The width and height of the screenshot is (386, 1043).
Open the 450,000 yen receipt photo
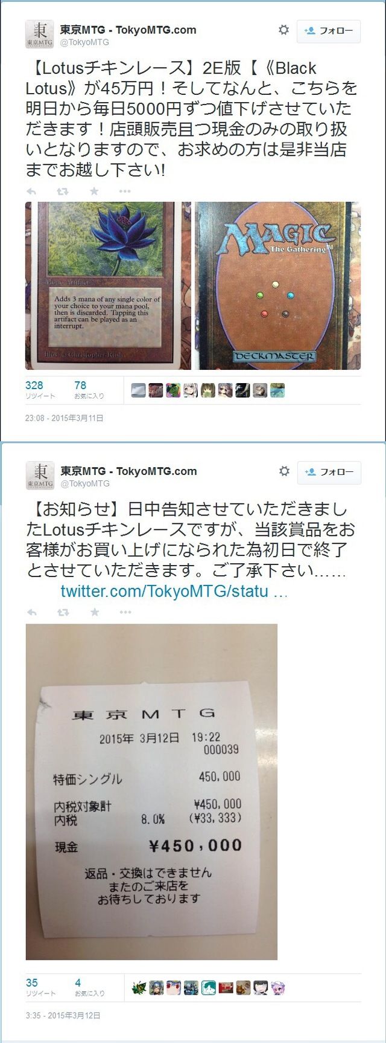coord(151,792)
